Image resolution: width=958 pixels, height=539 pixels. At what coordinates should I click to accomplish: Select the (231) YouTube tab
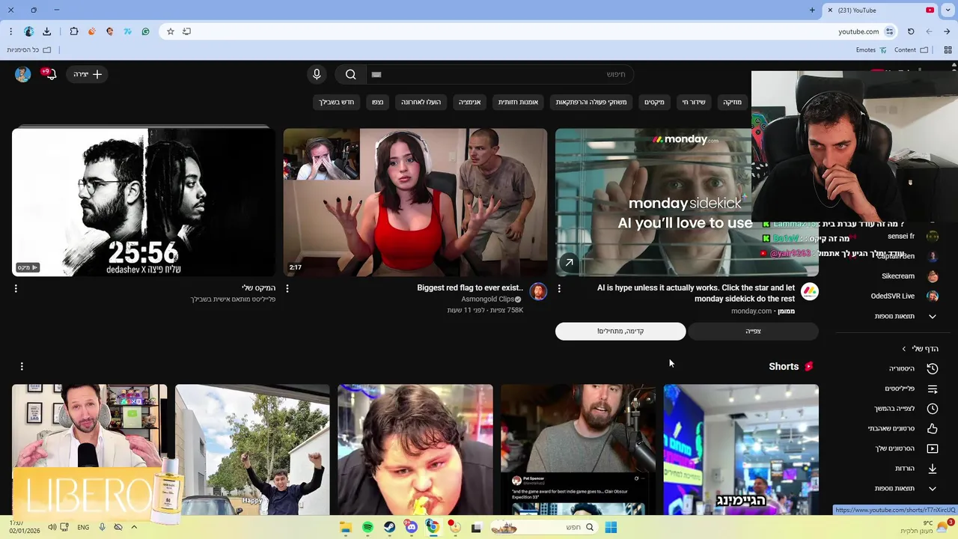click(881, 10)
